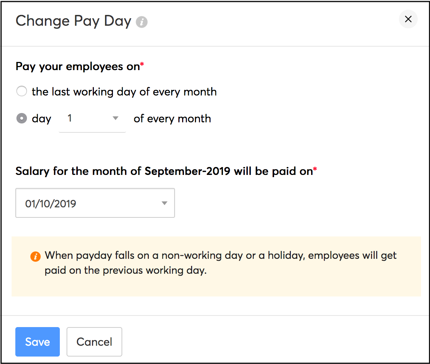Click "the last working day of every month" label
430x364 pixels.
pyautogui.click(x=124, y=92)
